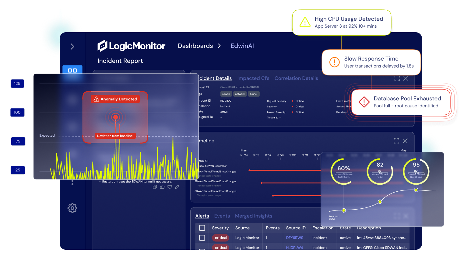
Task: Sort alerts by the Source column
Action: [242, 228]
